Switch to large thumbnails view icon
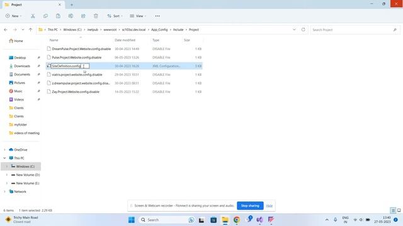The height and width of the screenshot is (226, 403). coord(399,210)
